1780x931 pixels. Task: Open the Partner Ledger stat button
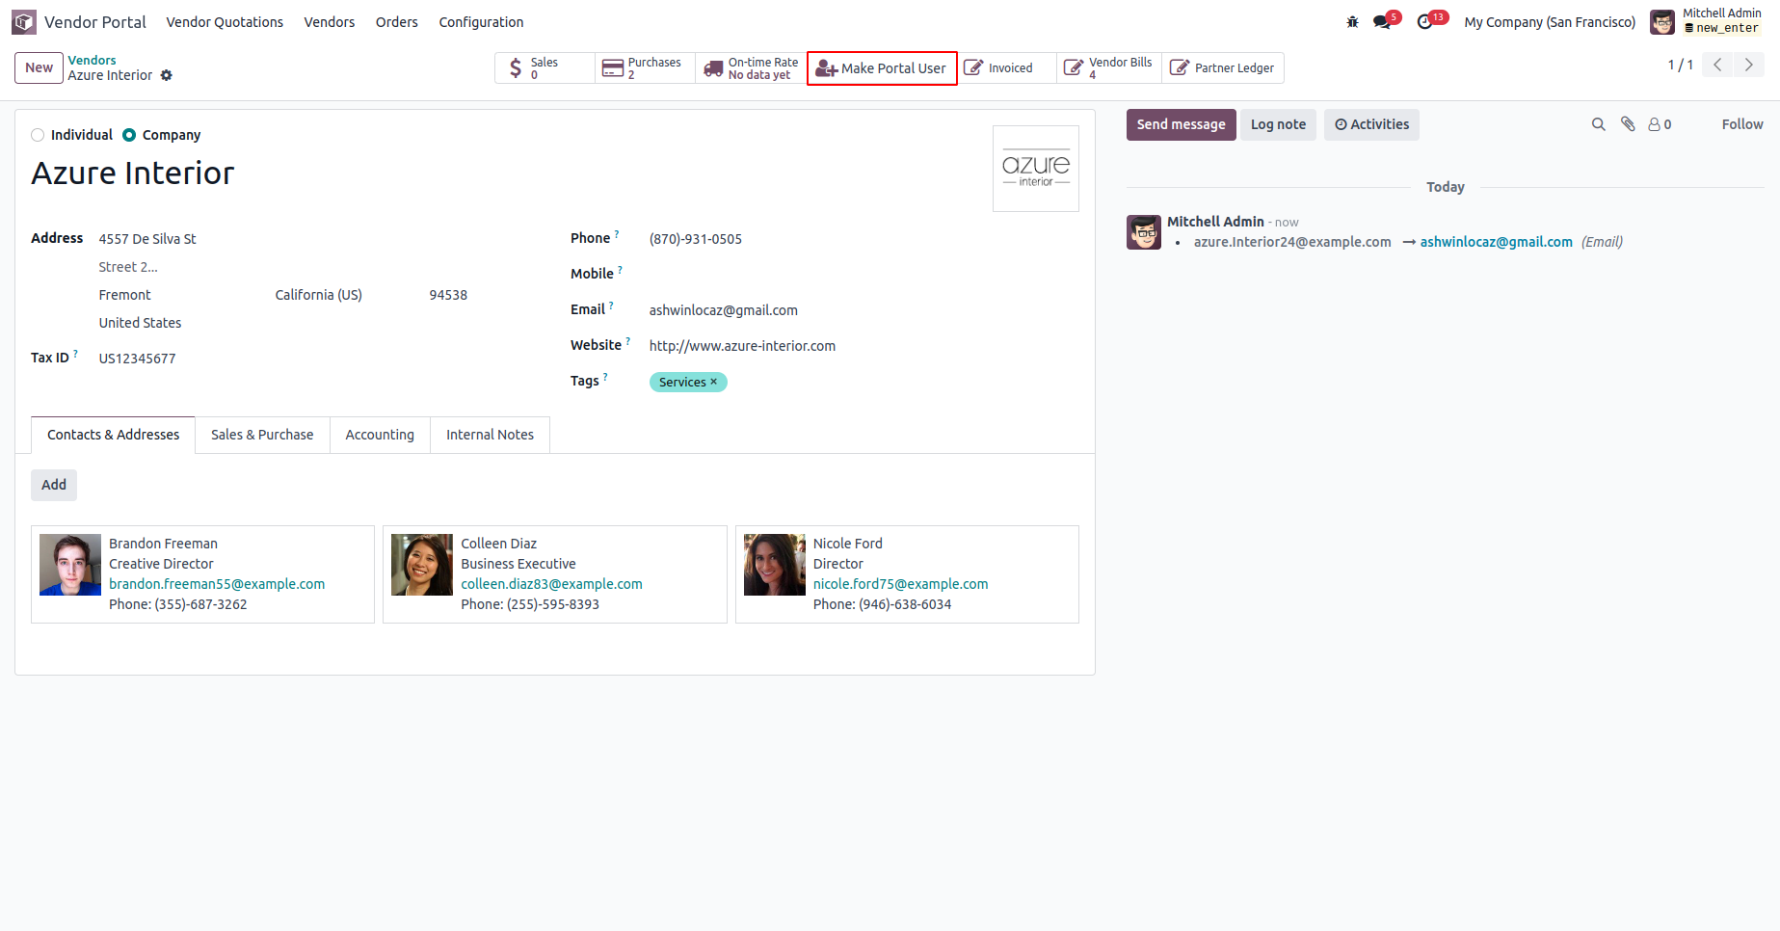click(1223, 68)
